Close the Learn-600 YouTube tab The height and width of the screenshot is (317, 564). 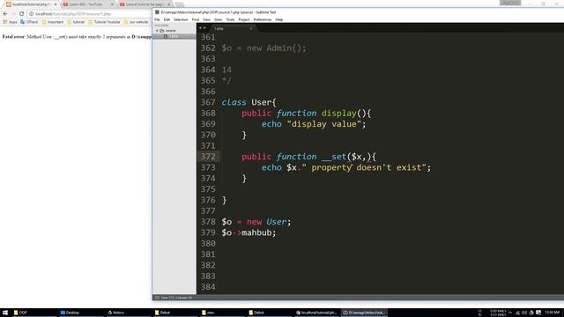click(112, 4)
